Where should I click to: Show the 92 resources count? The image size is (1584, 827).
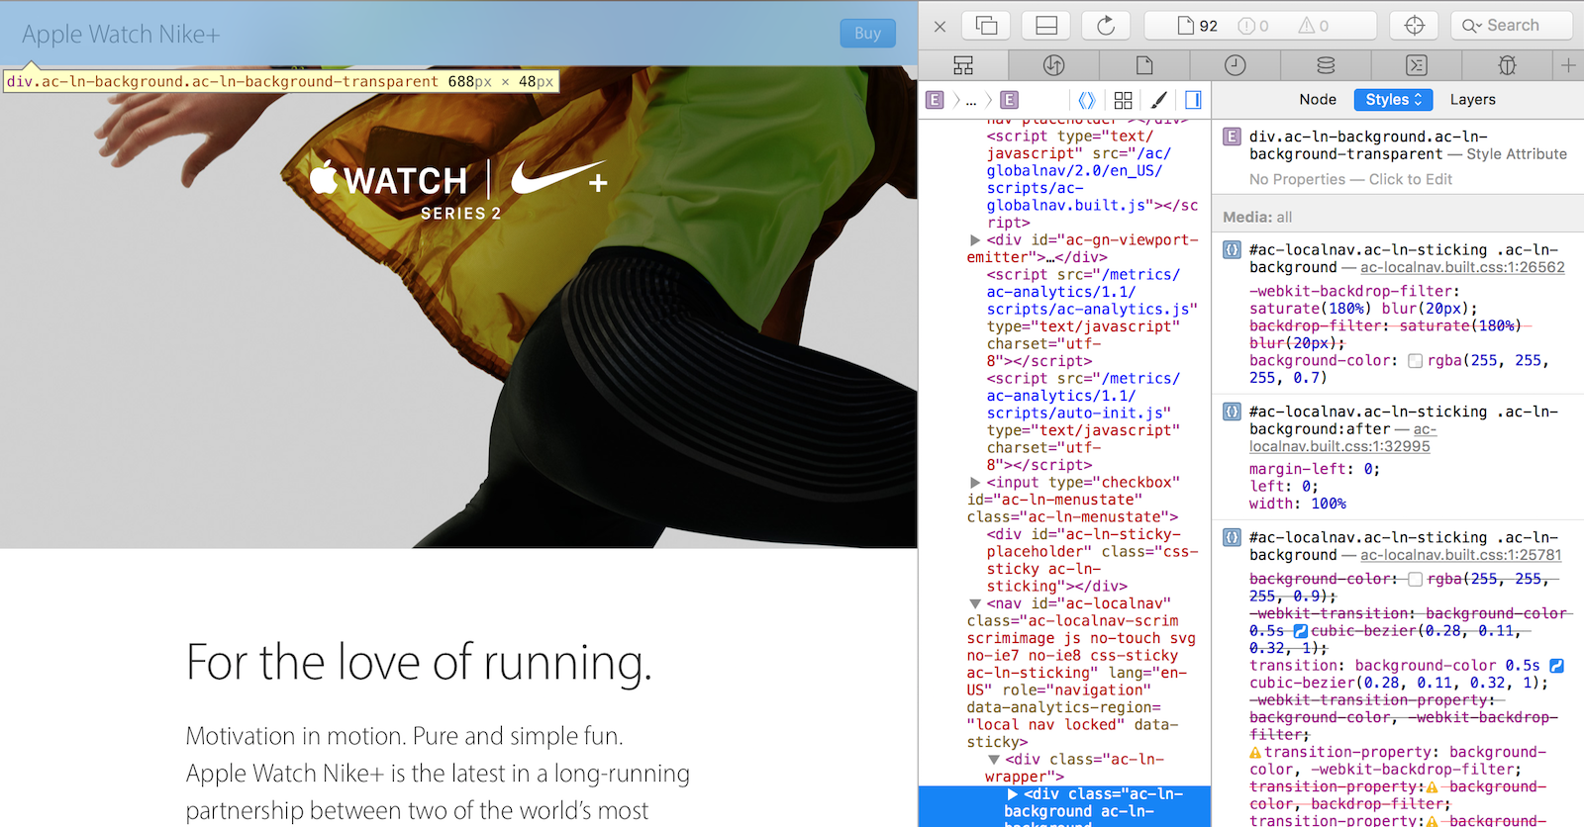click(x=1197, y=26)
